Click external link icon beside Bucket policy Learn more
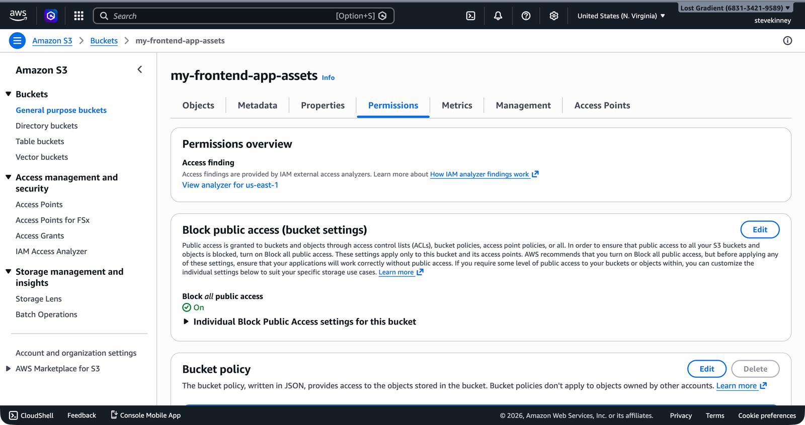 click(x=763, y=385)
